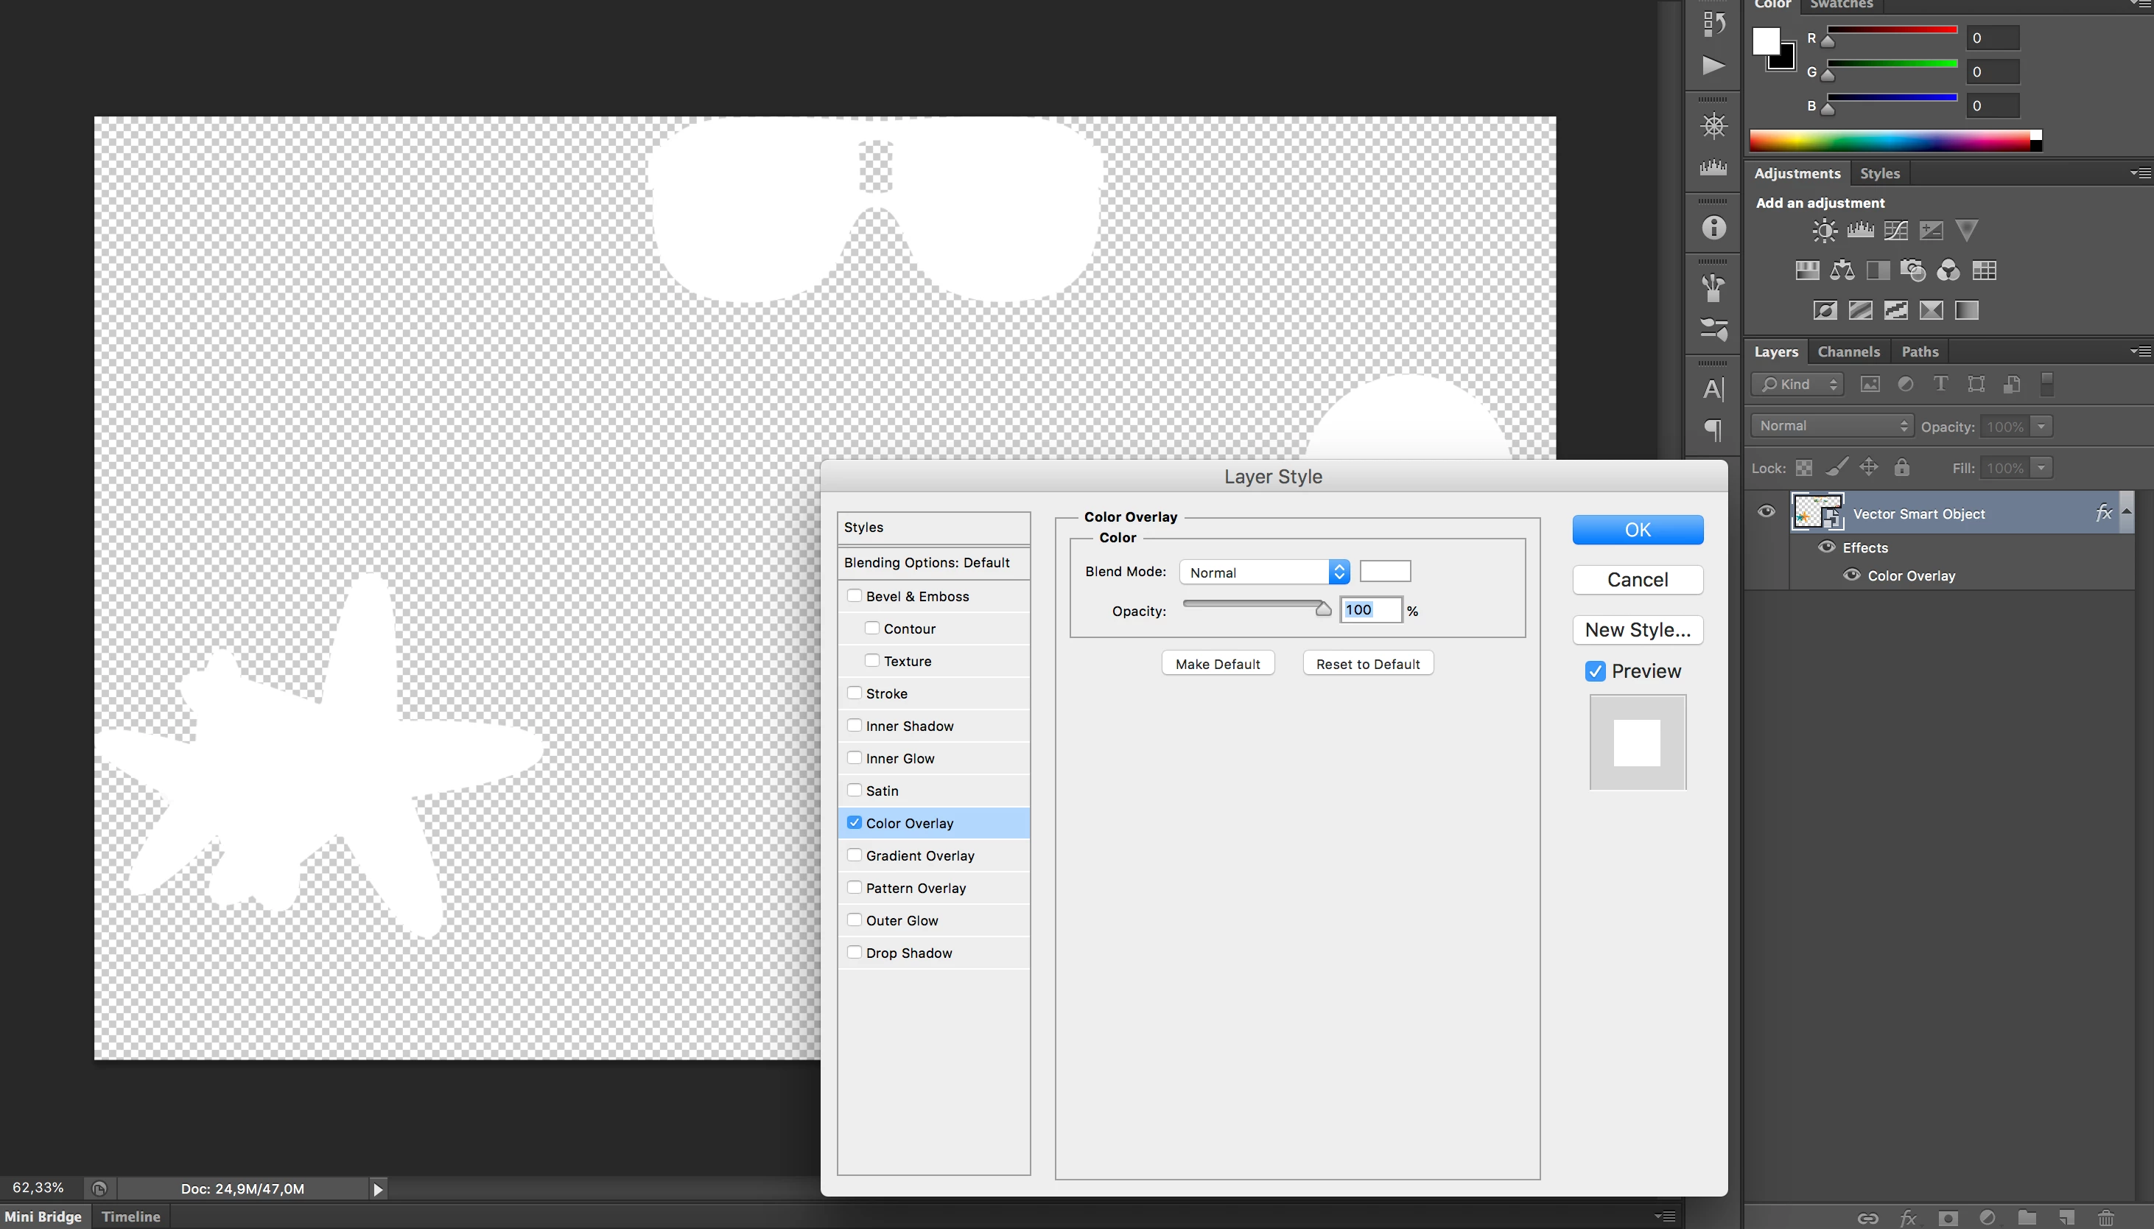Add a Photo Filter adjustment

click(x=1912, y=270)
